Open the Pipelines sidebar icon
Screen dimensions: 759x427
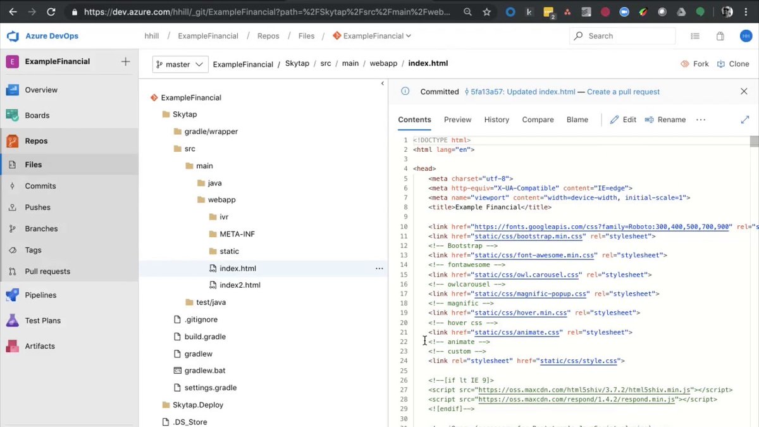tap(12, 295)
